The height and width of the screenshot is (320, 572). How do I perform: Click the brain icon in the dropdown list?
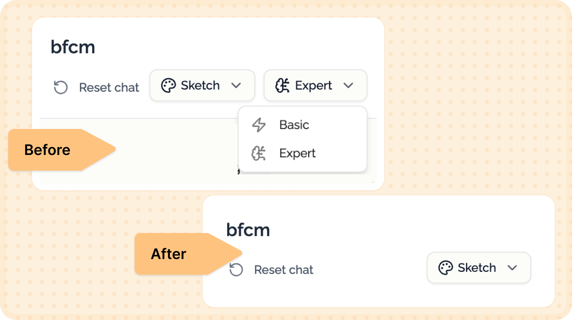tap(258, 153)
